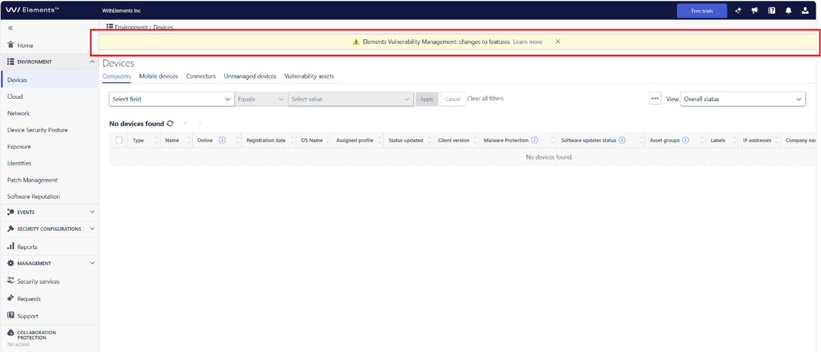Click the Apply filter button
Viewport: 821px width, 352px height.
point(427,99)
